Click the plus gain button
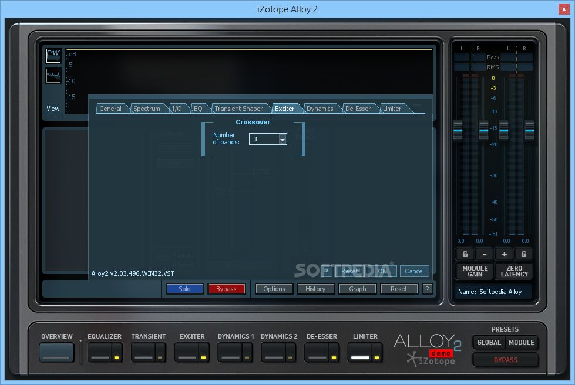 pyautogui.click(x=504, y=254)
